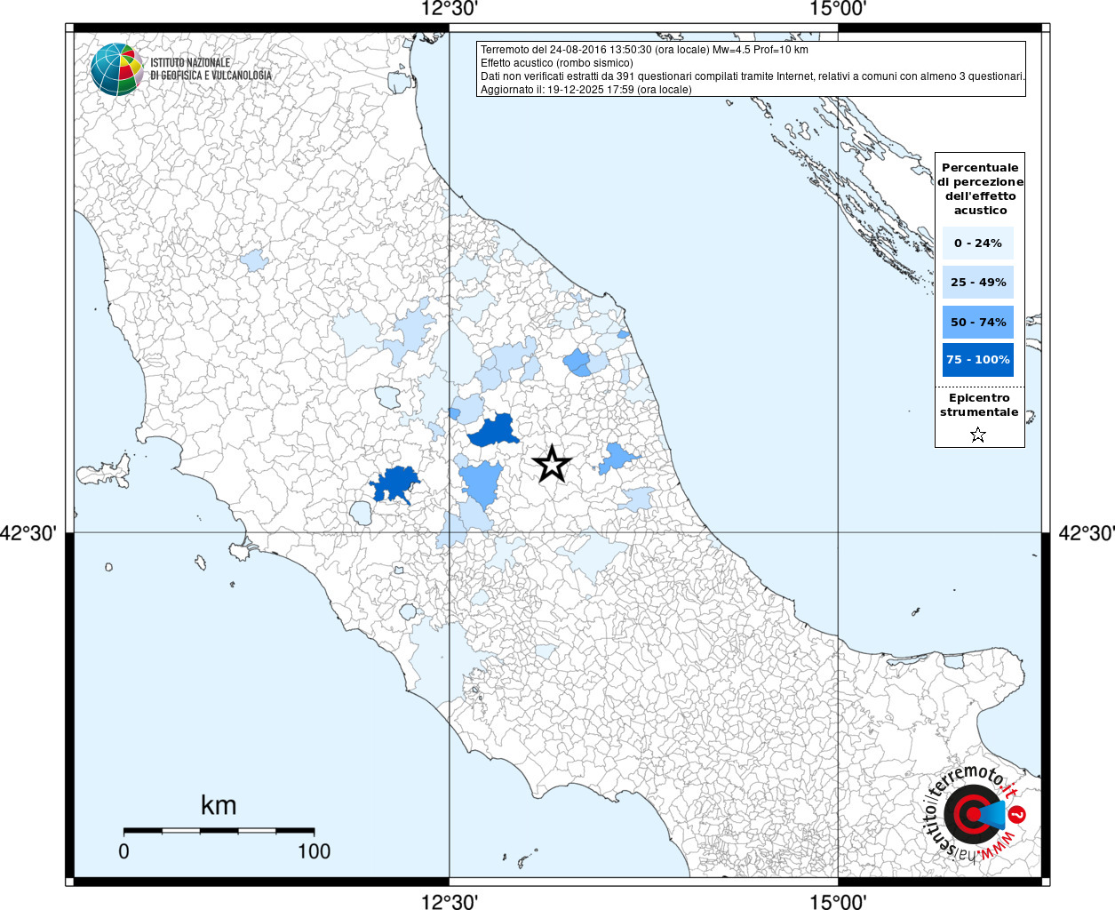Viewport: 1115px width, 910px height.
Task: Click the dark blue municipality north of the lake
Action: [395, 484]
